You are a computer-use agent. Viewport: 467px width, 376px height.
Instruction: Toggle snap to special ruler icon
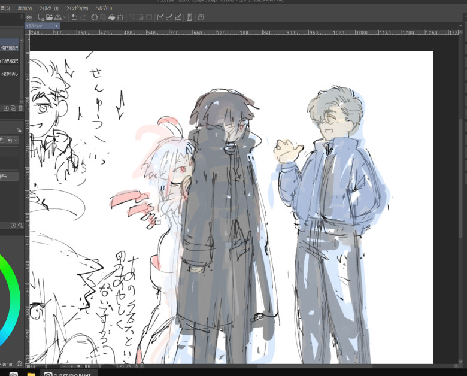point(169,17)
